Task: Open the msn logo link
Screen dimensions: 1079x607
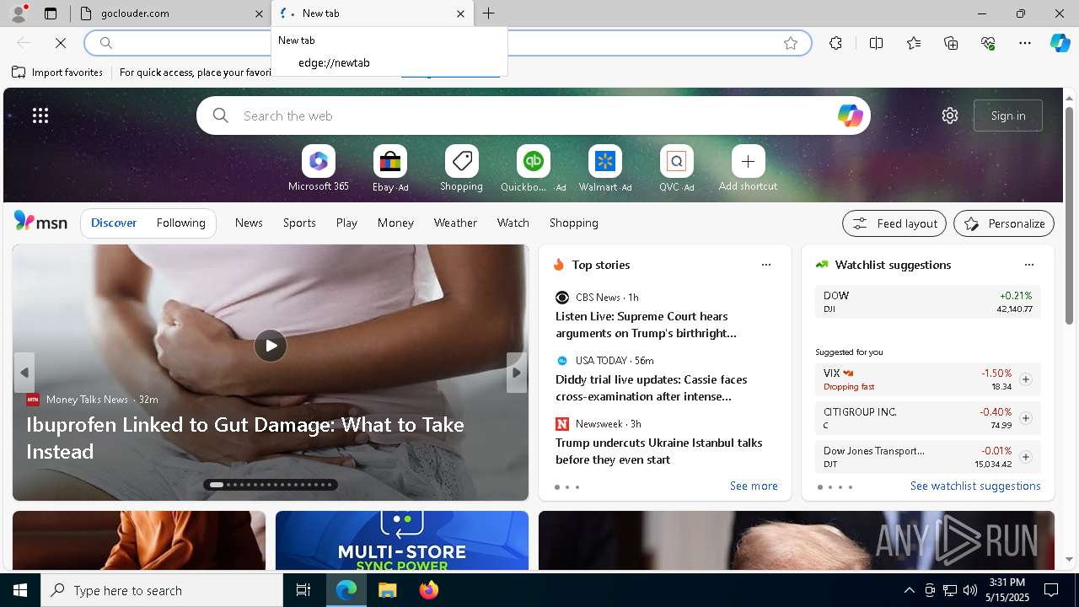Action: click(40, 222)
